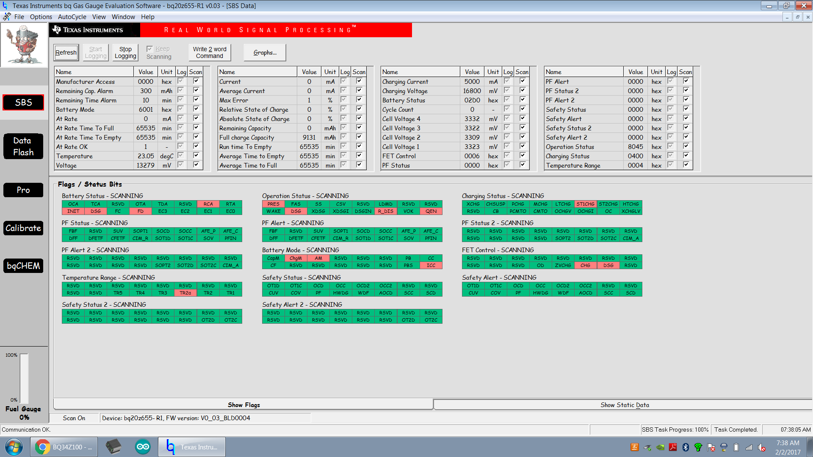Click Operation Status value 8045

(636, 147)
